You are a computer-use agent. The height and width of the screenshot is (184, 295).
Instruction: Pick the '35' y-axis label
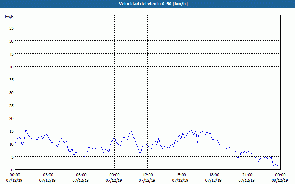(11, 80)
